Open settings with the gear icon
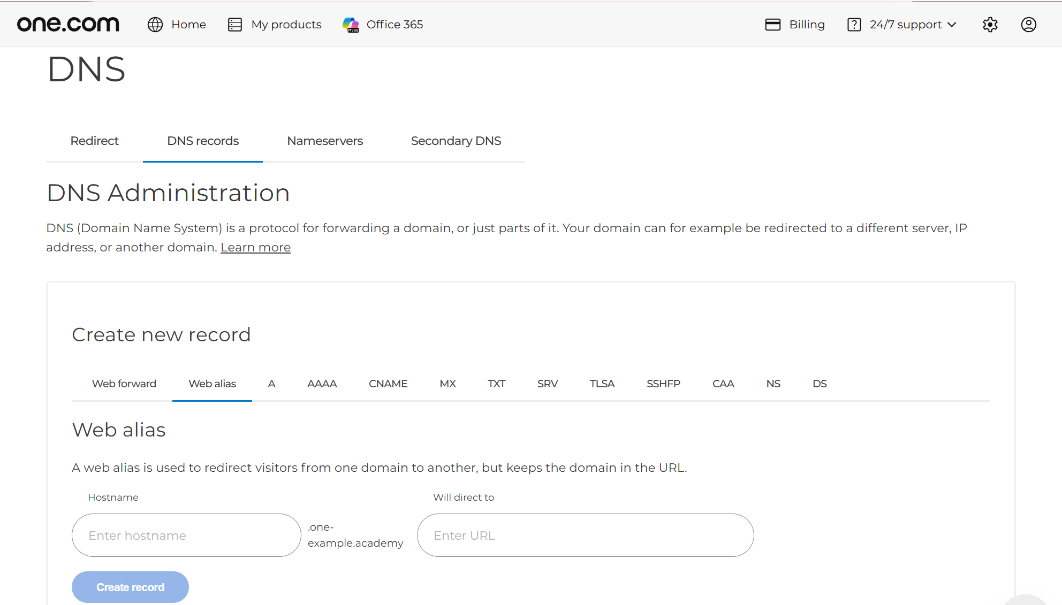This screenshot has height=605, width=1062. click(x=990, y=25)
